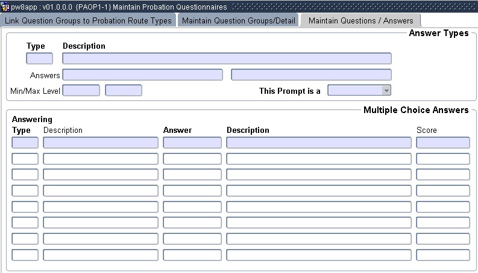Image resolution: width=478 pixels, height=273 pixels.
Task: Focus the Answer Types Type field
Action: pos(40,58)
